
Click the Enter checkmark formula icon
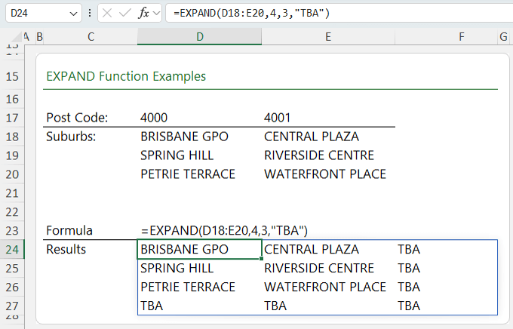click(x=124, y=13)
